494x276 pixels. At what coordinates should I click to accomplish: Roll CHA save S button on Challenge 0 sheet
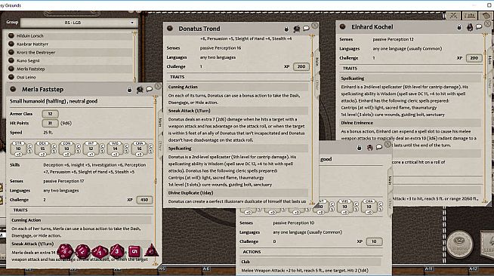pyautogui.click(x=380, y=210)
